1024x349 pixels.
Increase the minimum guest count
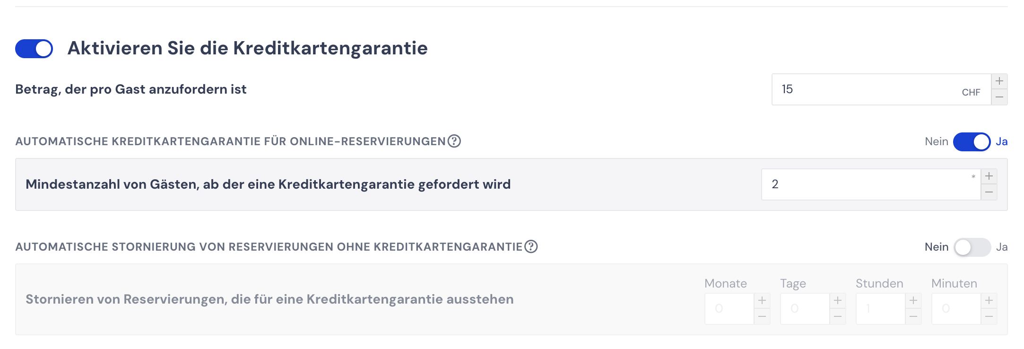pyautogui.click(x=989, y=176)
